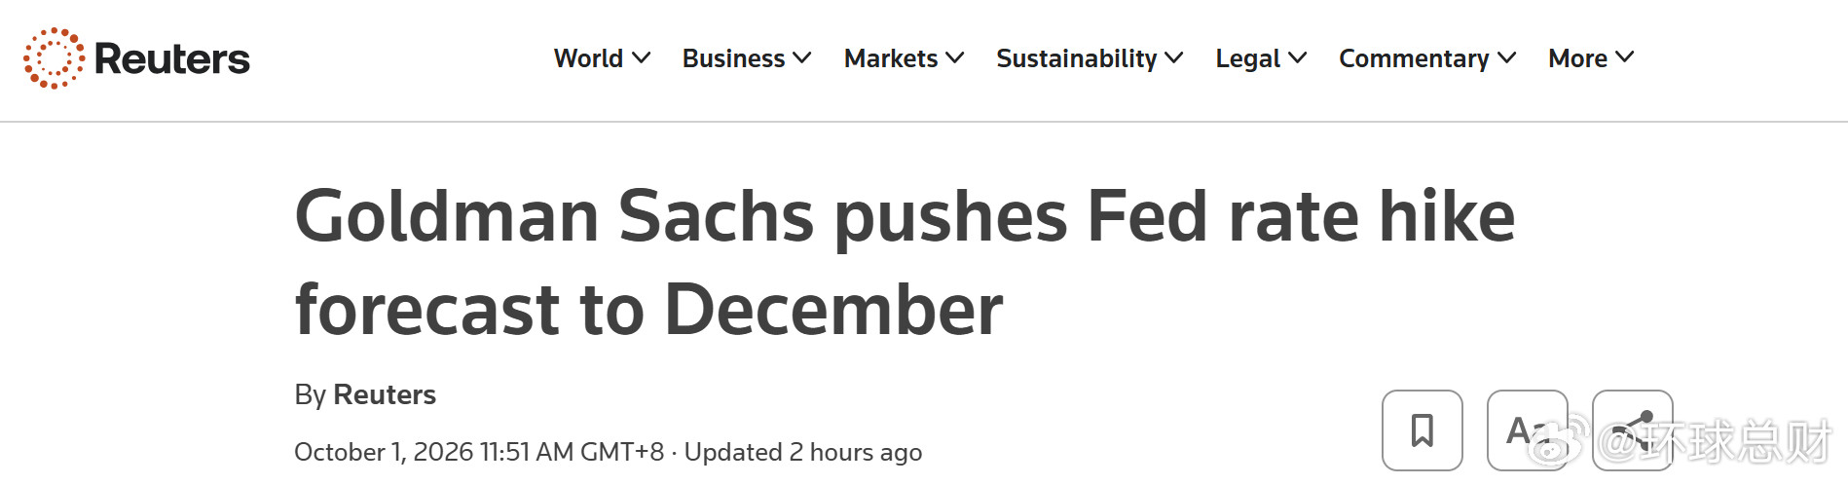This screenshot has height=485, width=1848.
Task: Open the World navigation menu
Action: point(588,58)
